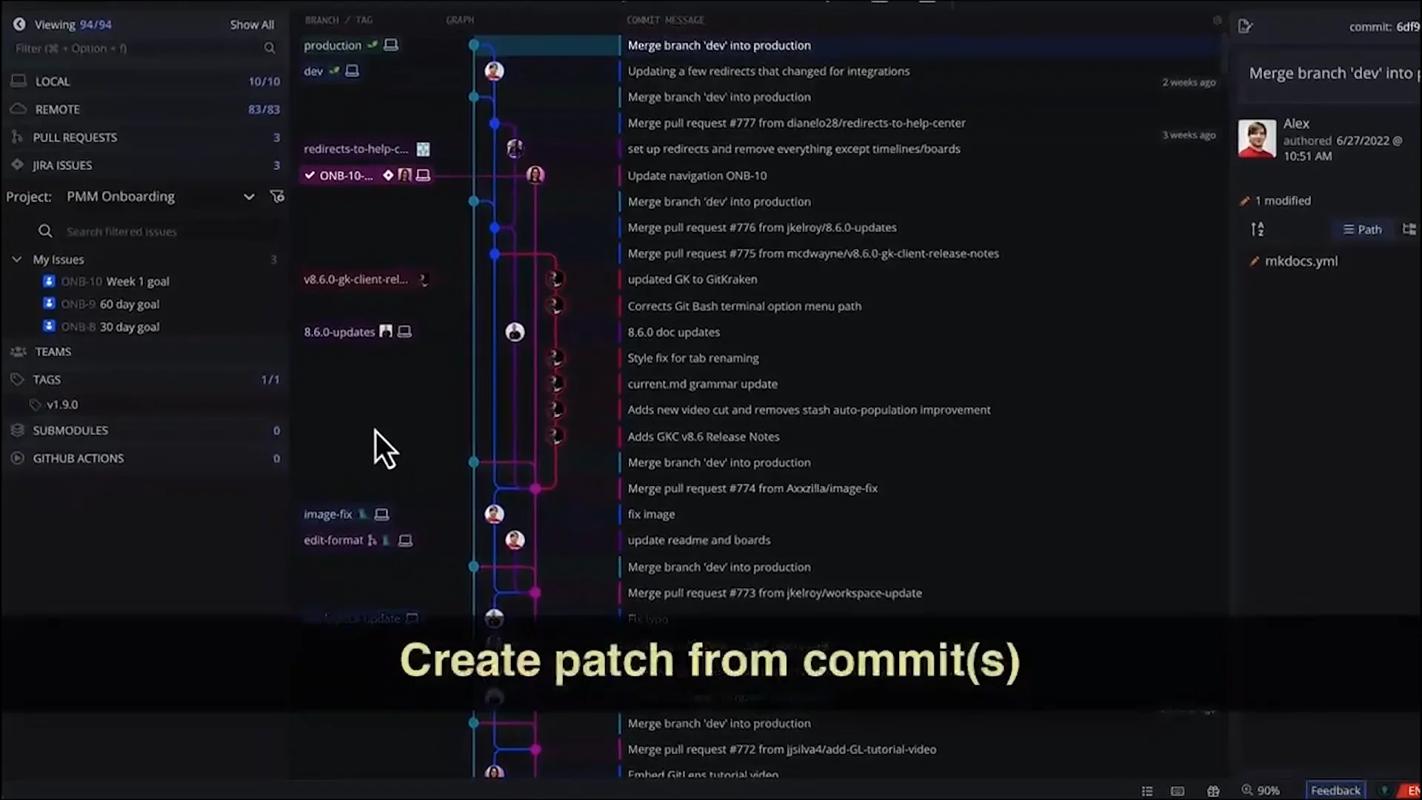Collapse the My Issues section
Image resolution: width=1422 pixels, height=800 pixels.
(x=17, y=259)
